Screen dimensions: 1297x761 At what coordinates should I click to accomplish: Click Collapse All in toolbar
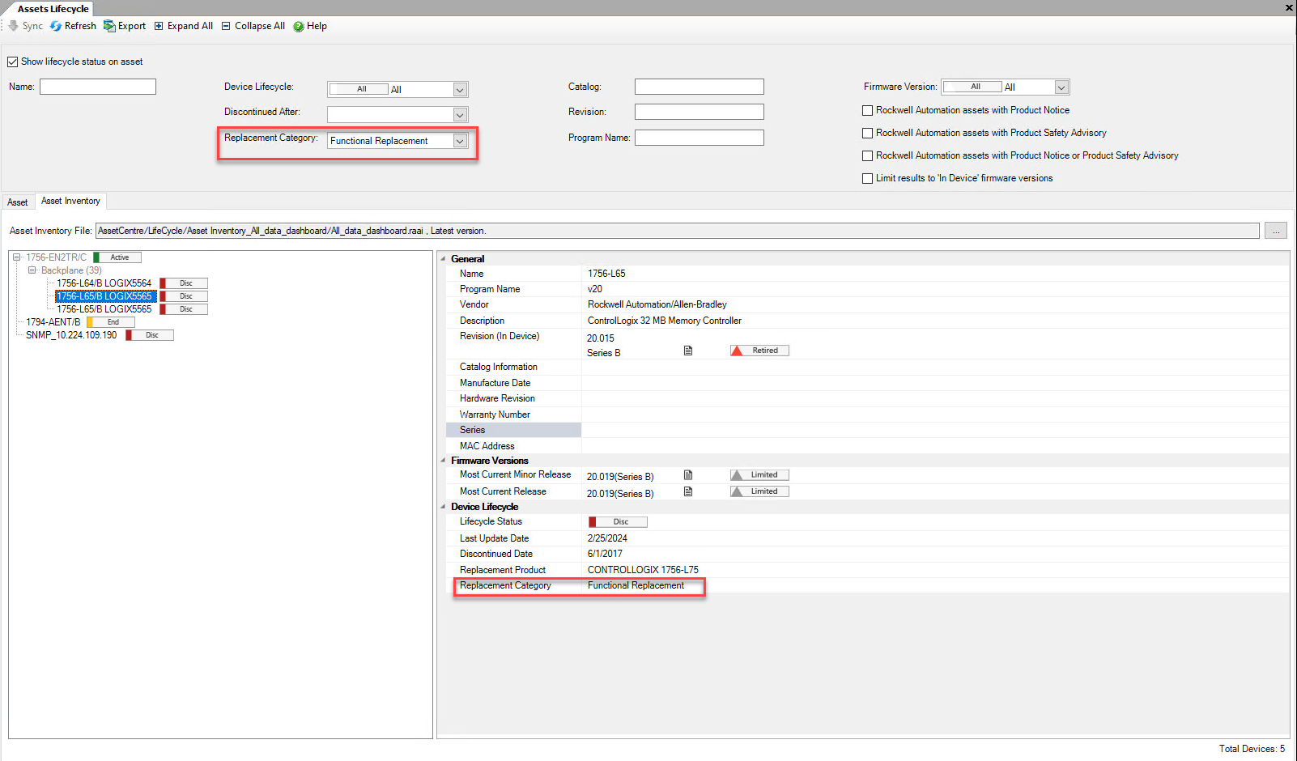(x=253, y=26)
